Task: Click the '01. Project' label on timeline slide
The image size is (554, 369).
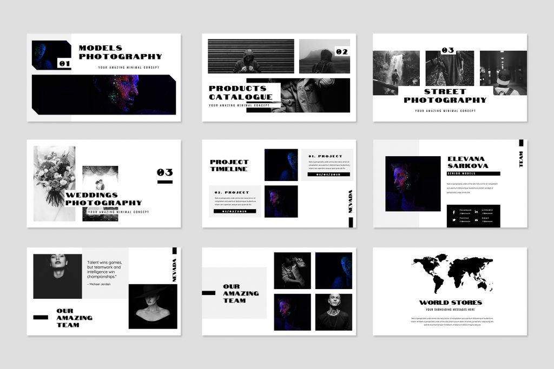Action: [x=325, y=156]
